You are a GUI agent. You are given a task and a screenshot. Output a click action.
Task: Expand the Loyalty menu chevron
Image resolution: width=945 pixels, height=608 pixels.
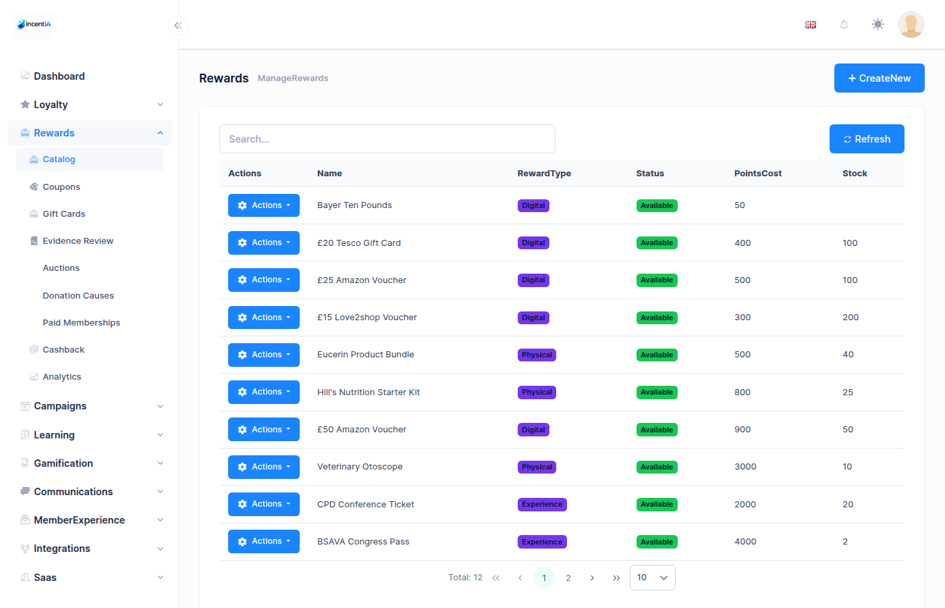(160, 105)
